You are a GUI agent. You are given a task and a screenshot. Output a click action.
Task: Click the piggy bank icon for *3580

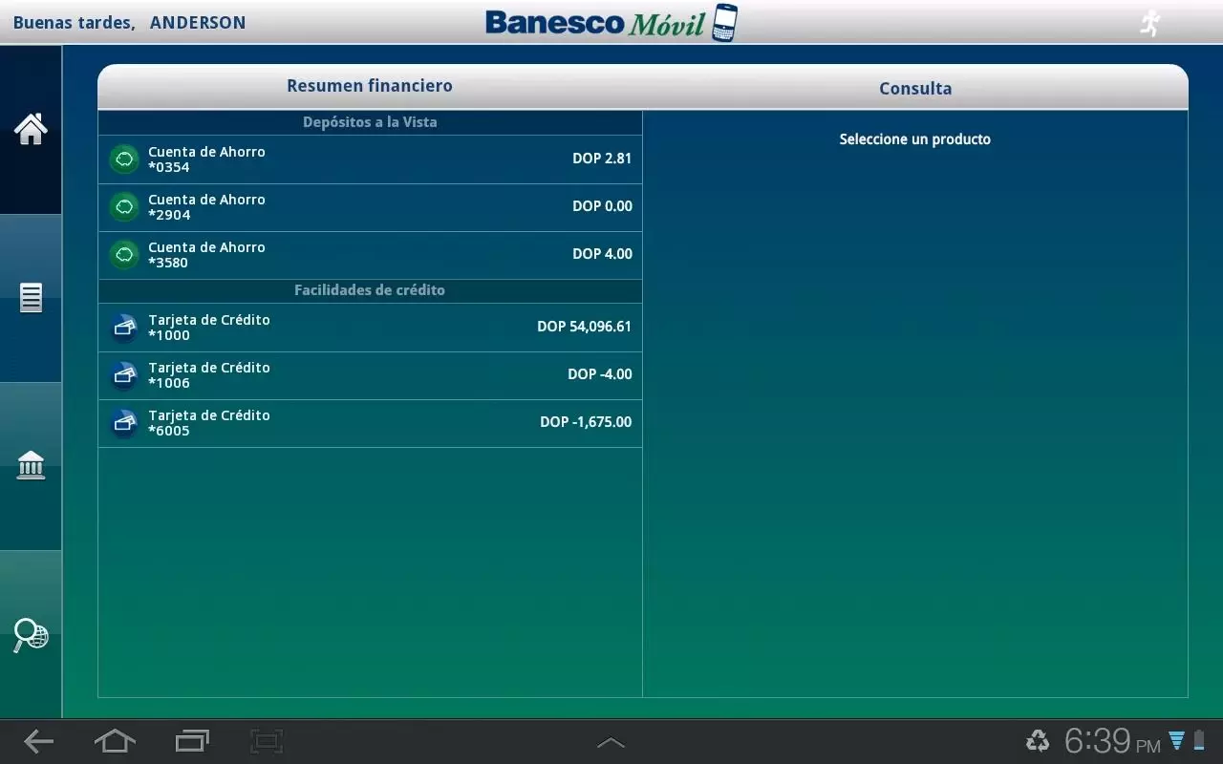[x=124, y=255]
